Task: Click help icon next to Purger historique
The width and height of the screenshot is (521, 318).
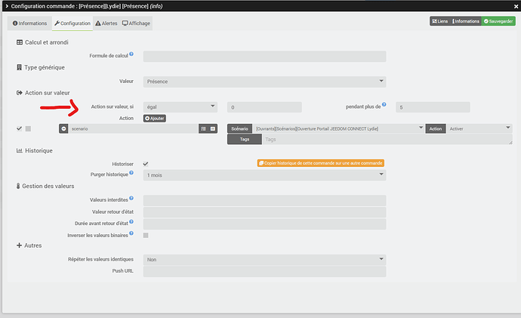Action: pyautogui.click(x=131, y=174)
